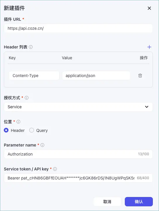Select the Query position radio button

pyautogui.click(x=32, y=130)
